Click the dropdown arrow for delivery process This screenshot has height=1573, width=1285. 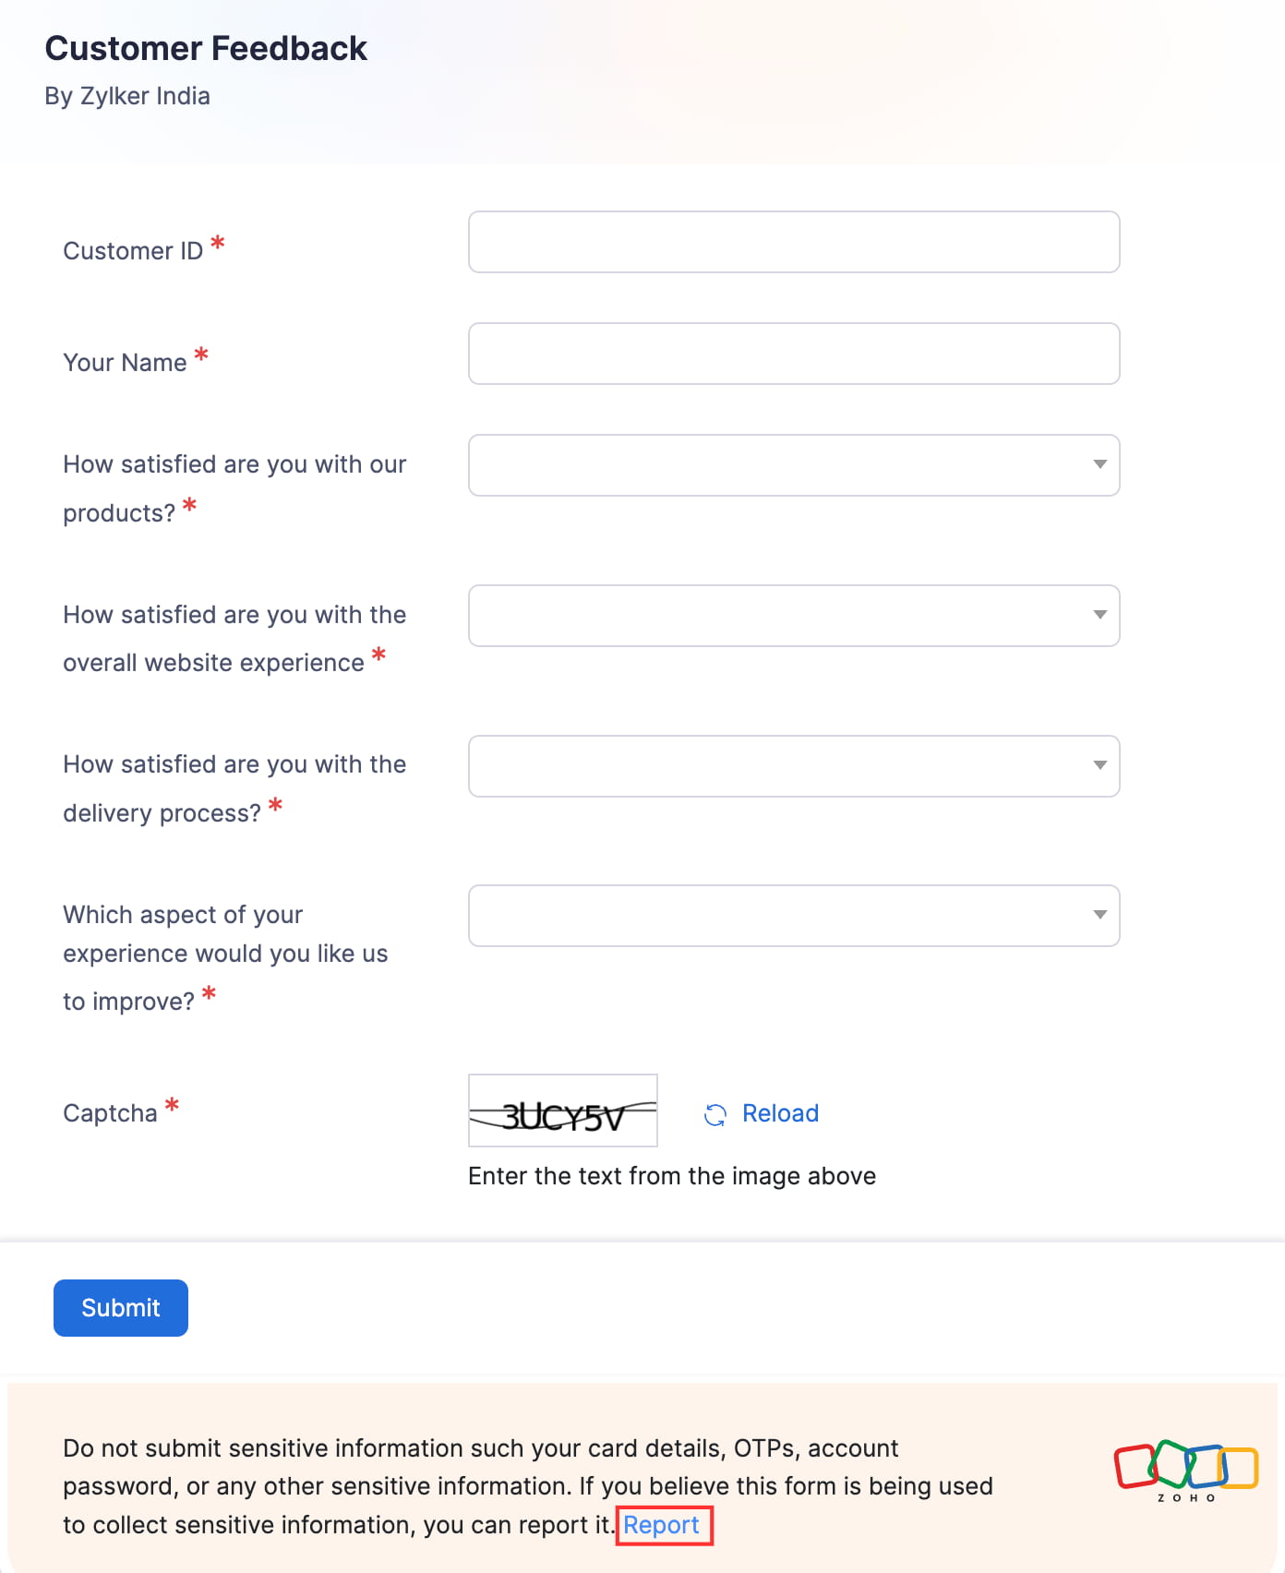click(1099, 765)
